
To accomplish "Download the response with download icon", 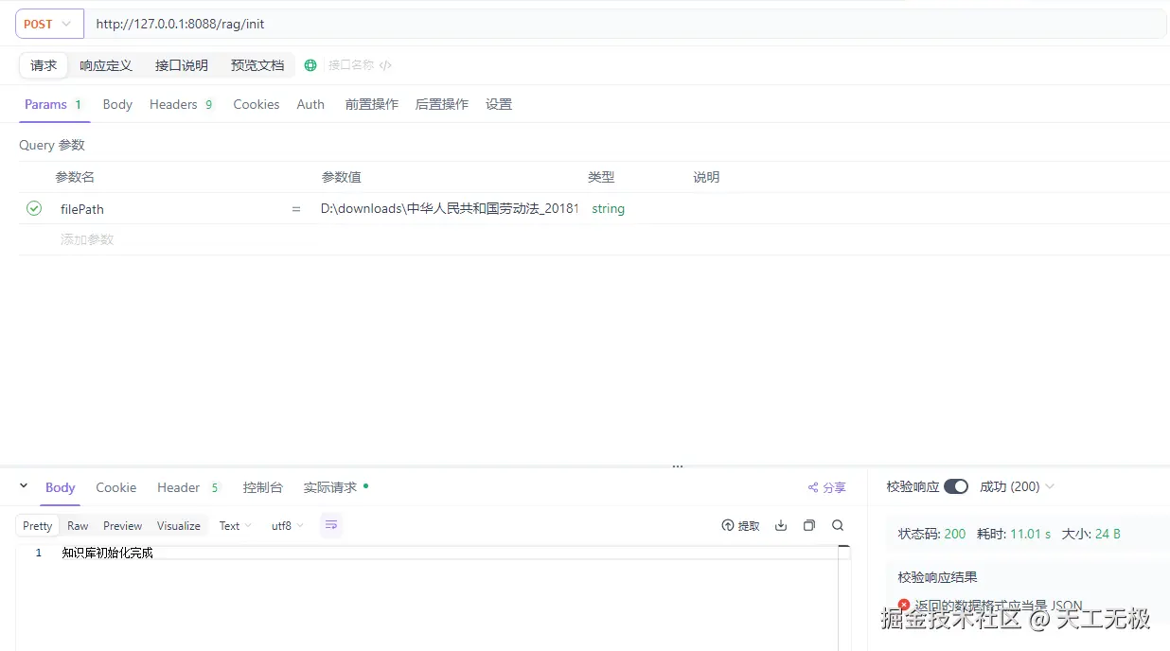I will click(781, 525).
